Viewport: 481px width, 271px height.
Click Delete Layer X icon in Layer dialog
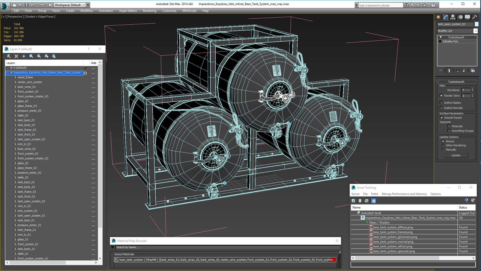tap(16, 56)
